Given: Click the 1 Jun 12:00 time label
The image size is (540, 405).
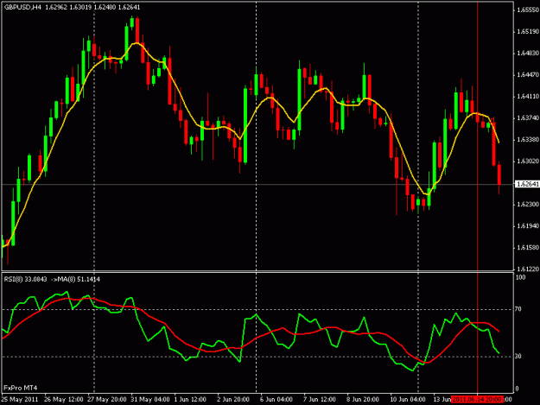Looking at the screenshot, I should tap(190, 399).
